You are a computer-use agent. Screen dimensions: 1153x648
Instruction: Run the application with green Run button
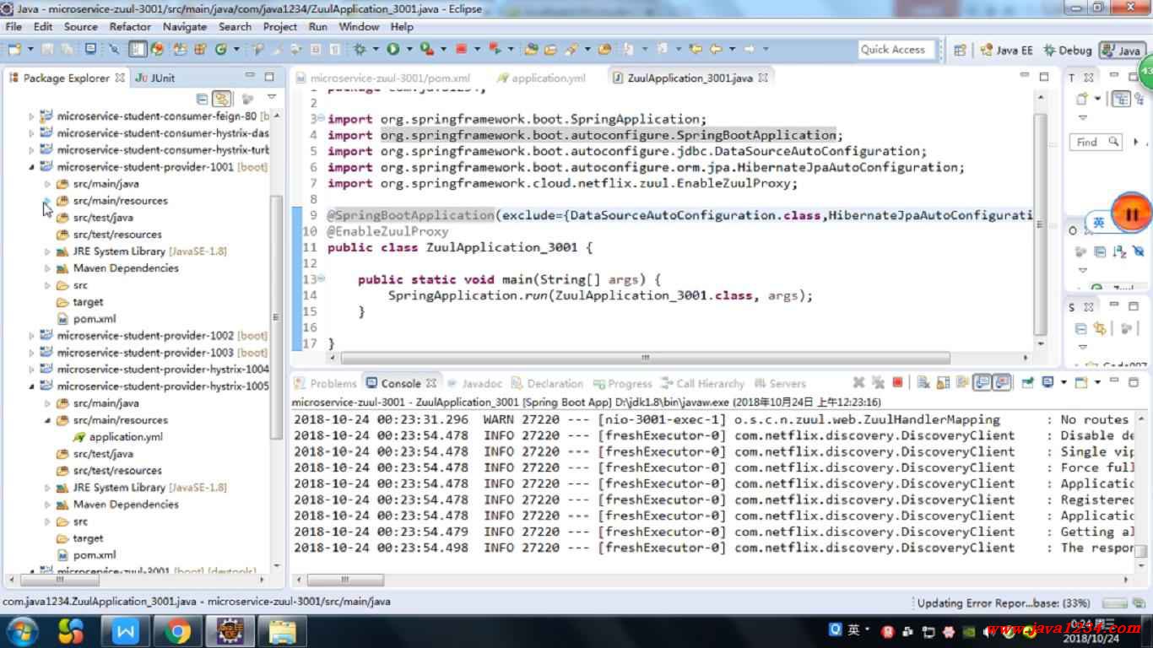click(393, 49)
